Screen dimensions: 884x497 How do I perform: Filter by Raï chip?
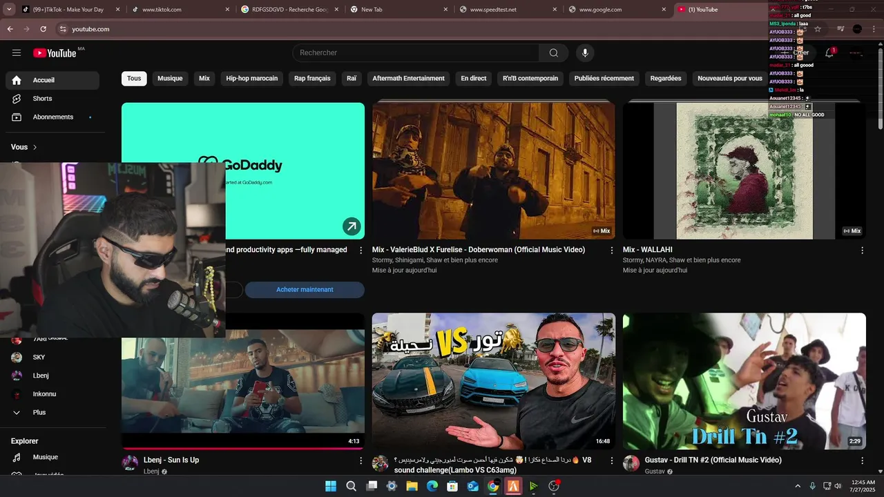pos(352,79)
